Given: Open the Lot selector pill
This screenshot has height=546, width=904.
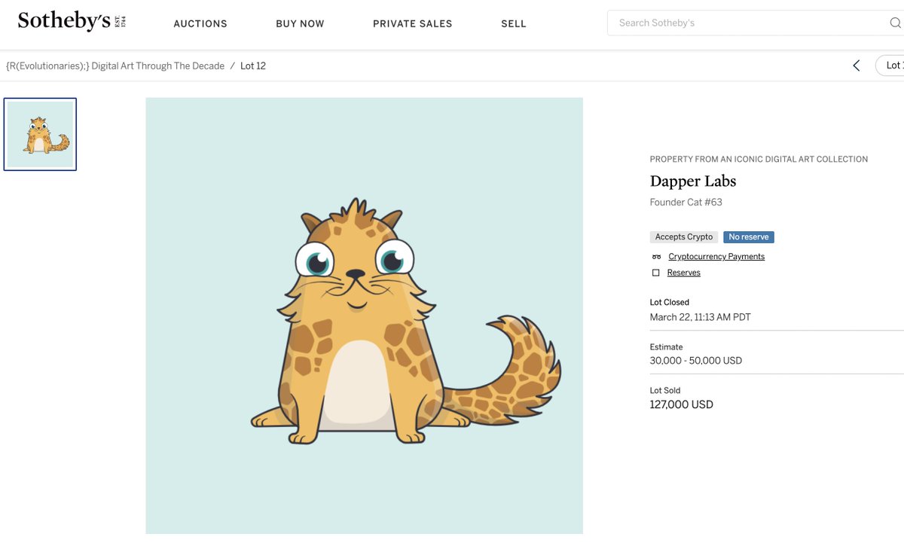Looking at the screenshot, I should [890, 66].
